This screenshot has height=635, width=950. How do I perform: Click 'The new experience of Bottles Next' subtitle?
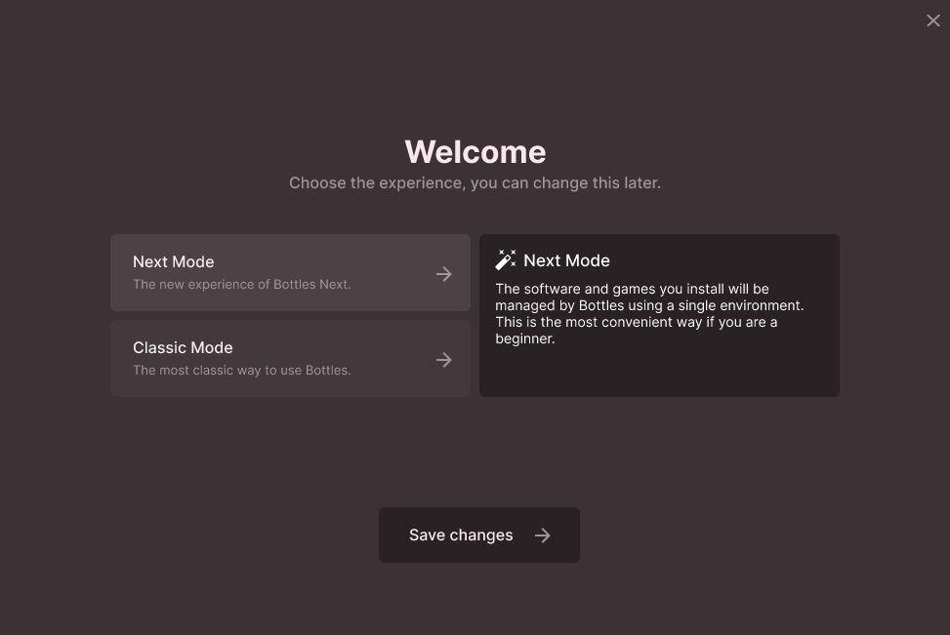click(x=241, y=284)
